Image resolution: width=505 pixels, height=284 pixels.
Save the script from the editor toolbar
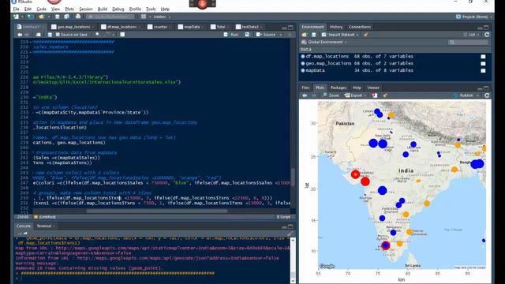pos(50,35)
